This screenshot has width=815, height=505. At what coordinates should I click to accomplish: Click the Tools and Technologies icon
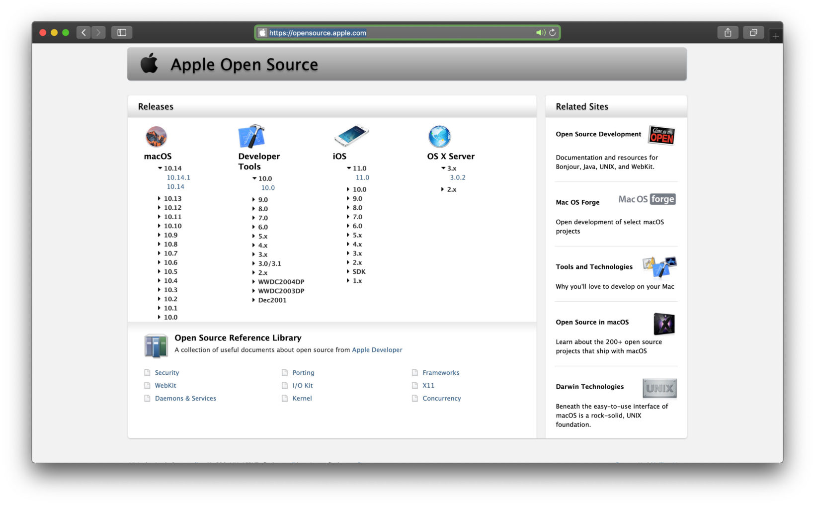point(659,266)
